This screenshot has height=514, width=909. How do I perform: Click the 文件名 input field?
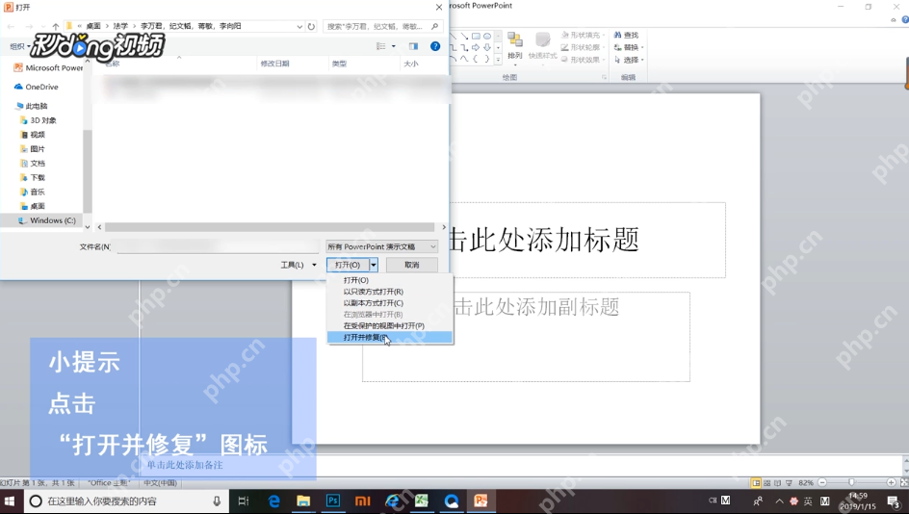pos(216,246)
